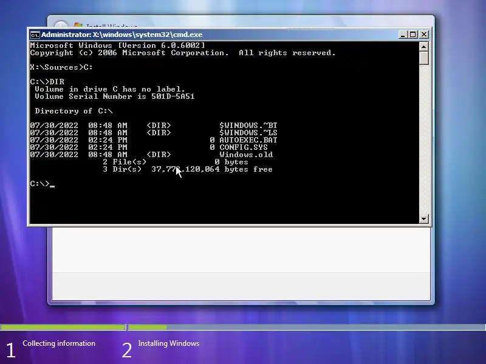Click the C:\>DIR command line
Image resolution: width=486 pixels, height=364 pixels.
click(47, 82)
